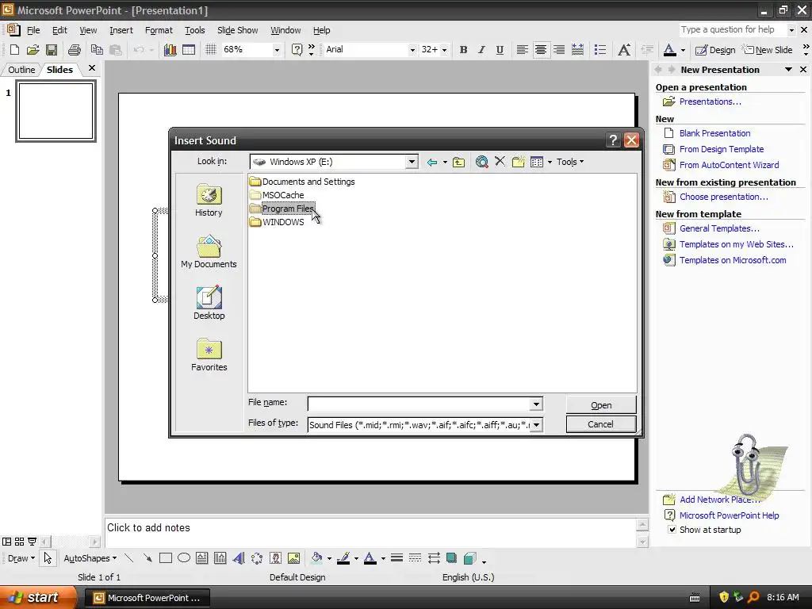812x609 pixels.
Task: Open Favorites in places bar
Action: 209,354
